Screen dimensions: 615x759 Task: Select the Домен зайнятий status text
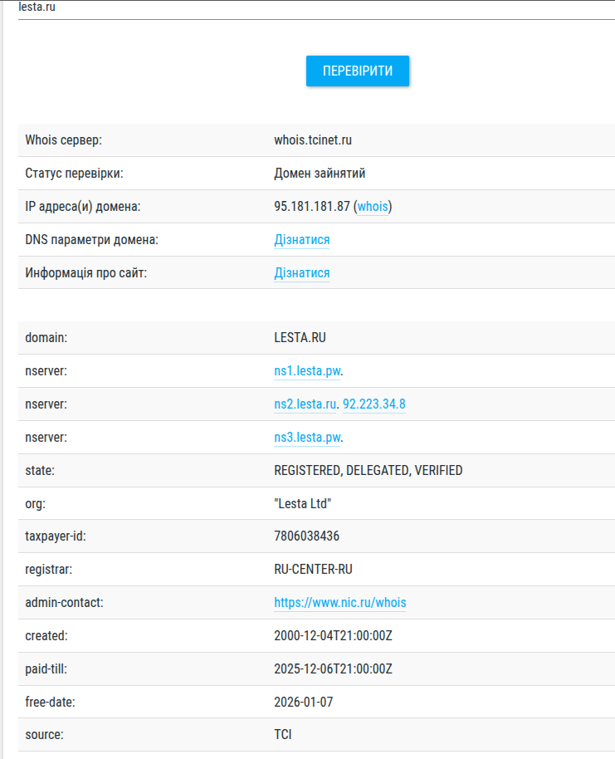(320, 174)
